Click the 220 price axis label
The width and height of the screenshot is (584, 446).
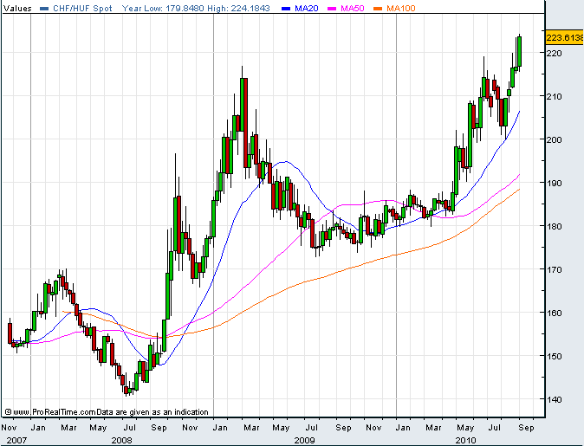click(554, 53)
